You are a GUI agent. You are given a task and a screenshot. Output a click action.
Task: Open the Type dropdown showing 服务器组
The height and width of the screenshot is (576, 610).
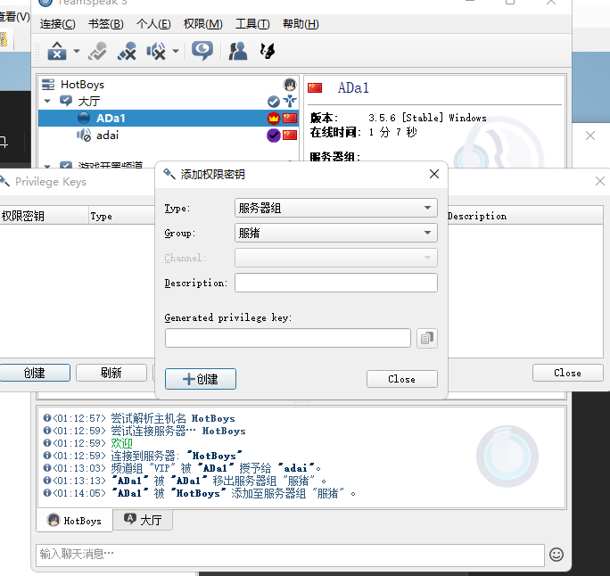[x=335, y=208]
